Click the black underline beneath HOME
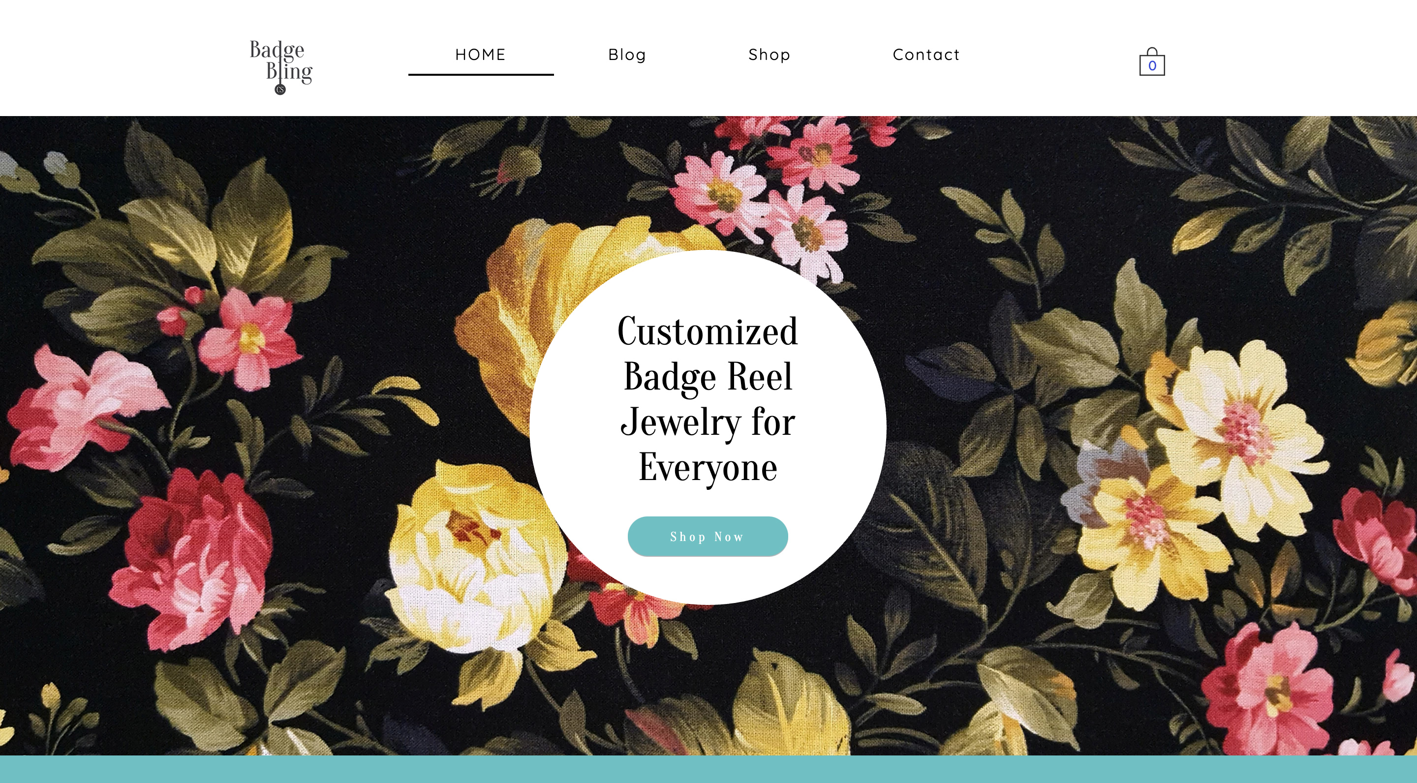 point(480,74)
